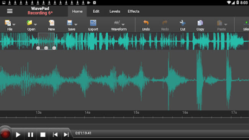Click the 17s timeline marker
This screenshot has width=249, height=140.
pyautogui.click(x=234, y=112)
